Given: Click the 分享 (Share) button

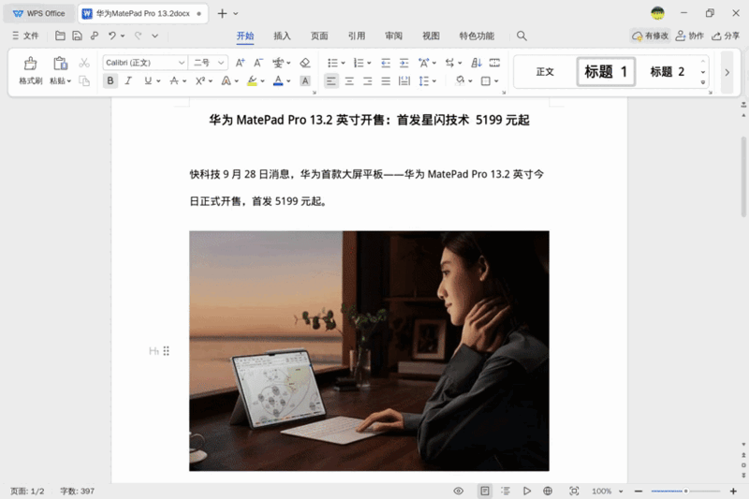Looking at the screenshot, I should click(726, 37).
